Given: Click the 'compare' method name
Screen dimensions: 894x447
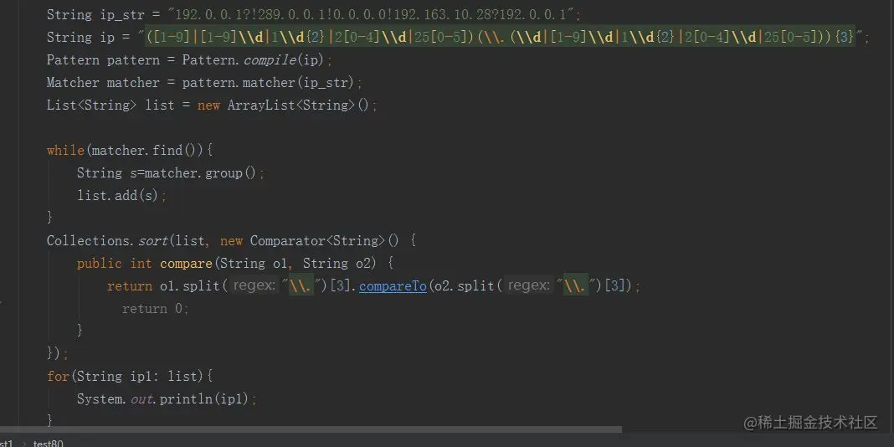Looking at the screenshot, I should 187,264.
